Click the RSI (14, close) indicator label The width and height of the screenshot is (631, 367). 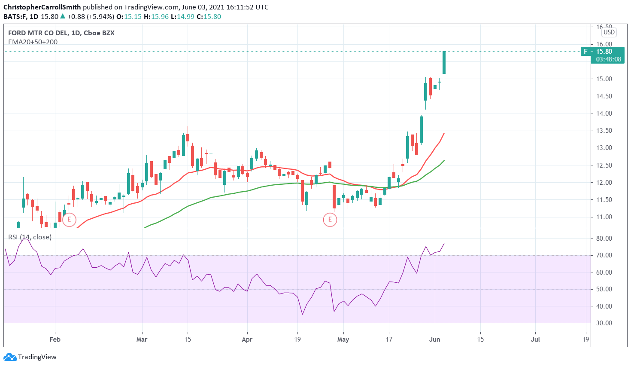click(x=30, y=237)
